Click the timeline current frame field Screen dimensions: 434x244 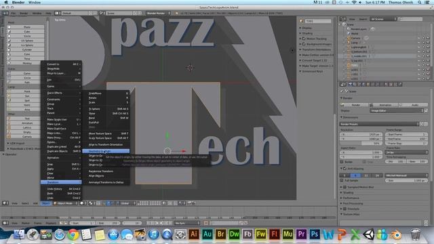tap(132, 223)
